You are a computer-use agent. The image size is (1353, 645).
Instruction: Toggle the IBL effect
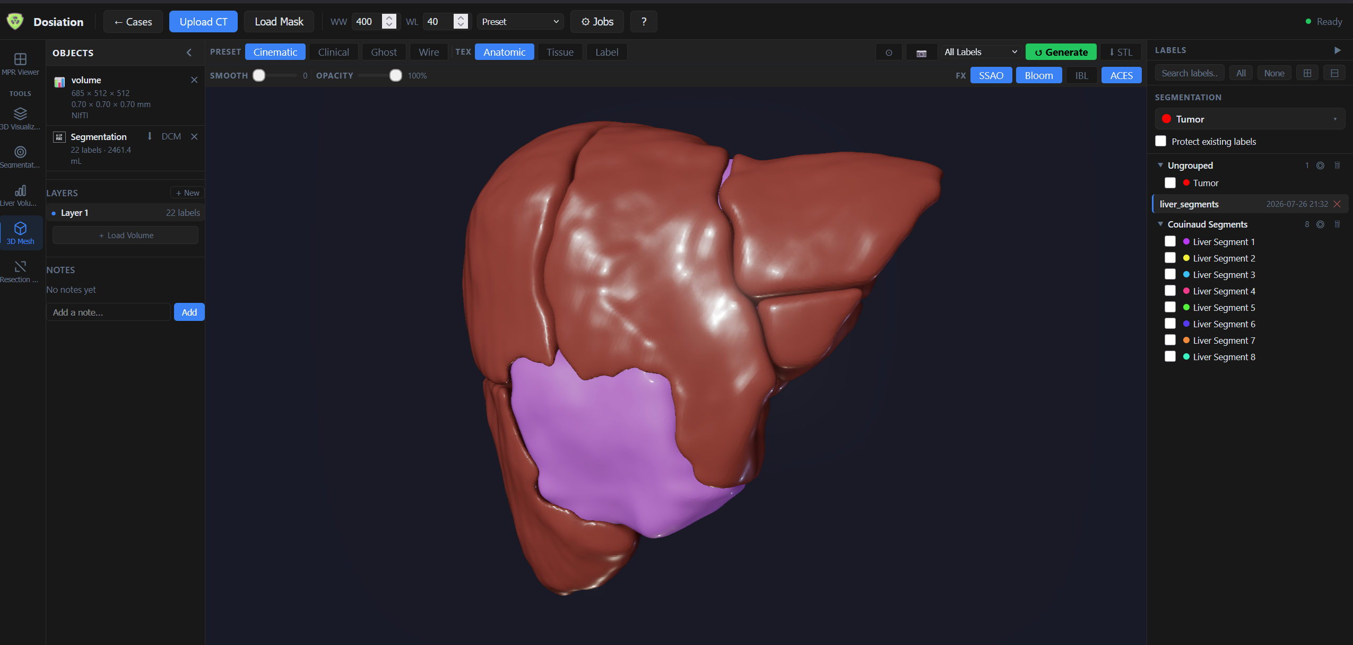pyautogui.click(x=1081, y=75)
